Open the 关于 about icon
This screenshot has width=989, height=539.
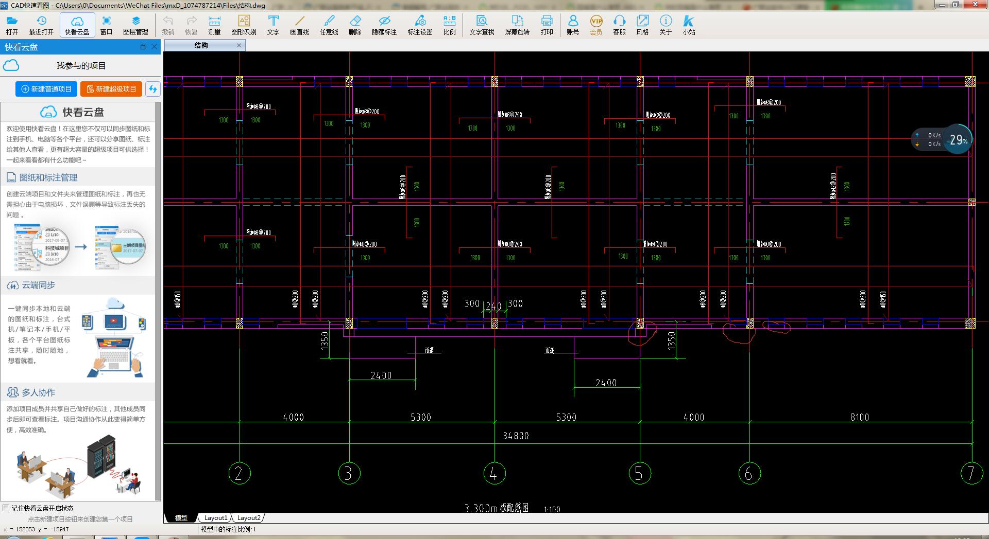pos(666,25)
